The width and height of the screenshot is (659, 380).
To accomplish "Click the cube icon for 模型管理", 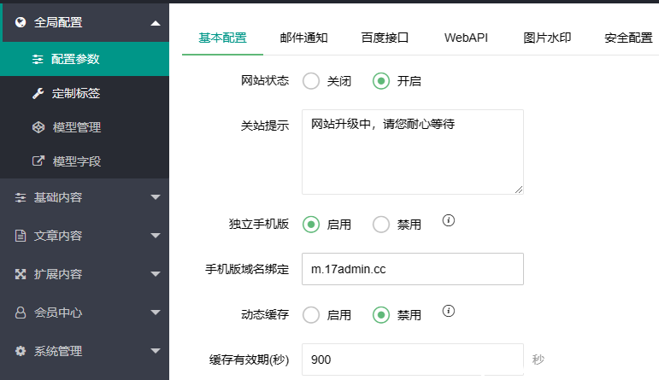I will (x=38, y=127).
